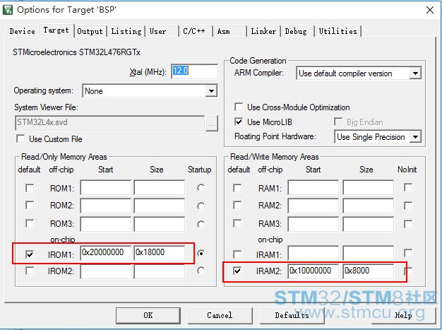The width and height of the screenshot is (442, 330).
Task: Browse for System Viewer File with ellipsis button
Action: point(211,123)
